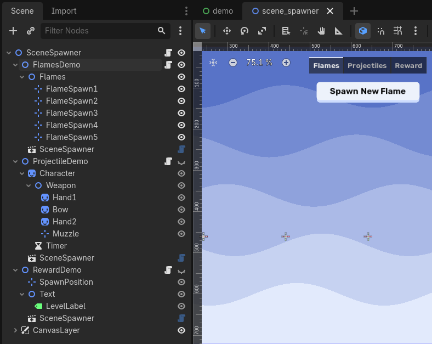Show the hidden RewardDemo node

click(181, 272)
